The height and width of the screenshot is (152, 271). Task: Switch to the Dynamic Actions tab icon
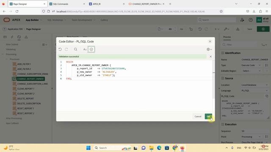(12, 37)
